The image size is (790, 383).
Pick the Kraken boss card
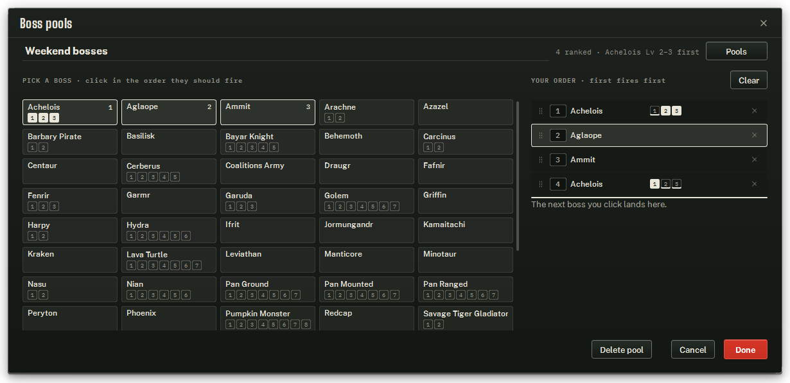70,260
